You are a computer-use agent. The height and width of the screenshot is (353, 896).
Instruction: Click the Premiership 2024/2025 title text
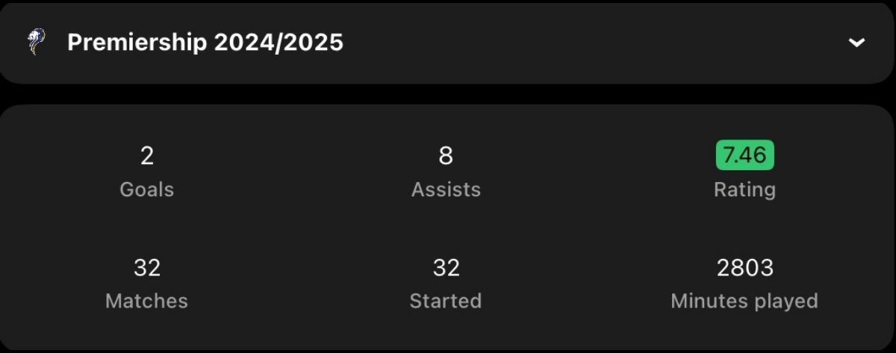[205, 43]
